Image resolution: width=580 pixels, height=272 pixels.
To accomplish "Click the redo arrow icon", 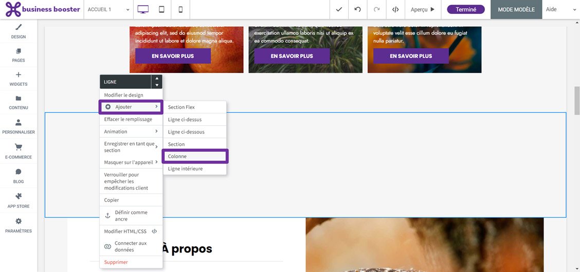I will [x=376, y=9].
